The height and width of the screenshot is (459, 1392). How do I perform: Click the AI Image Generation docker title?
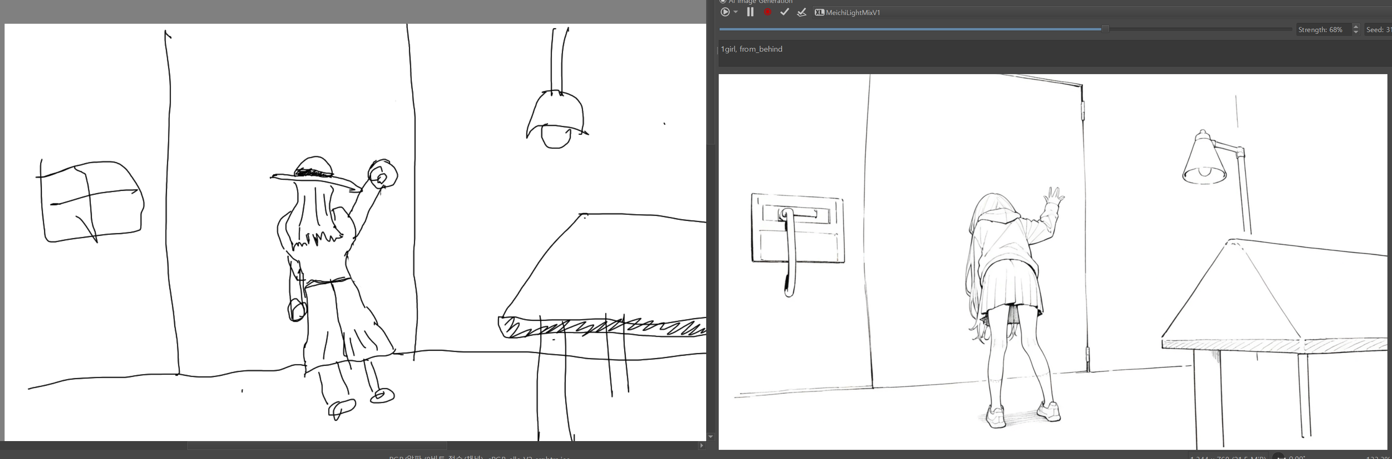click(760, 2)
